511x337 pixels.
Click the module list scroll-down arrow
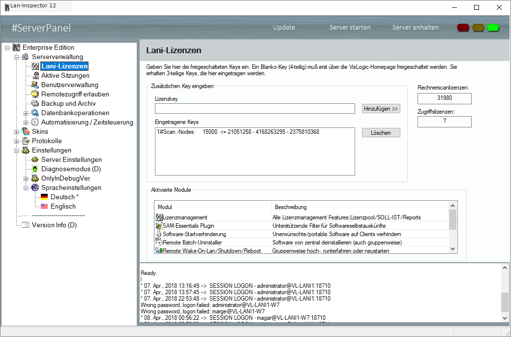click(452, 249)
